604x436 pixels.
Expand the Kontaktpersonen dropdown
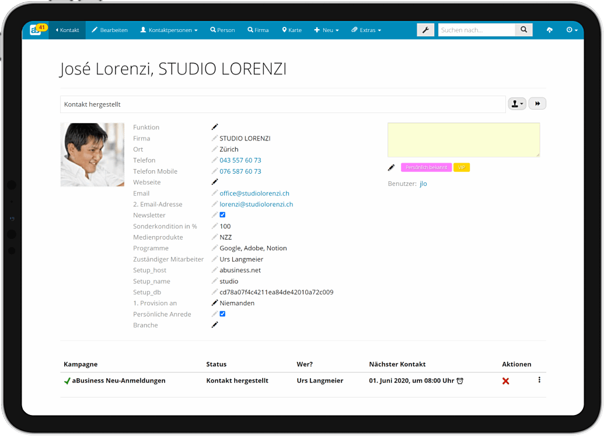click(x=169, y=30)
